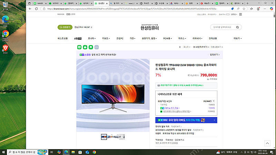Viewport: 276px width, 155px height.
Task: Switch to the PEPSI browser tab
Action: click(x=177, y=3)
